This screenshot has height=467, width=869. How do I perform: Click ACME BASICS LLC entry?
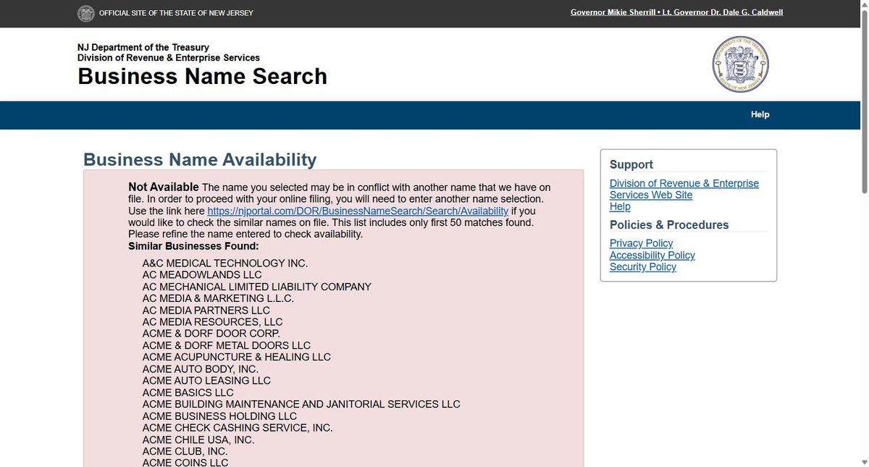click(x=188, y=392)
